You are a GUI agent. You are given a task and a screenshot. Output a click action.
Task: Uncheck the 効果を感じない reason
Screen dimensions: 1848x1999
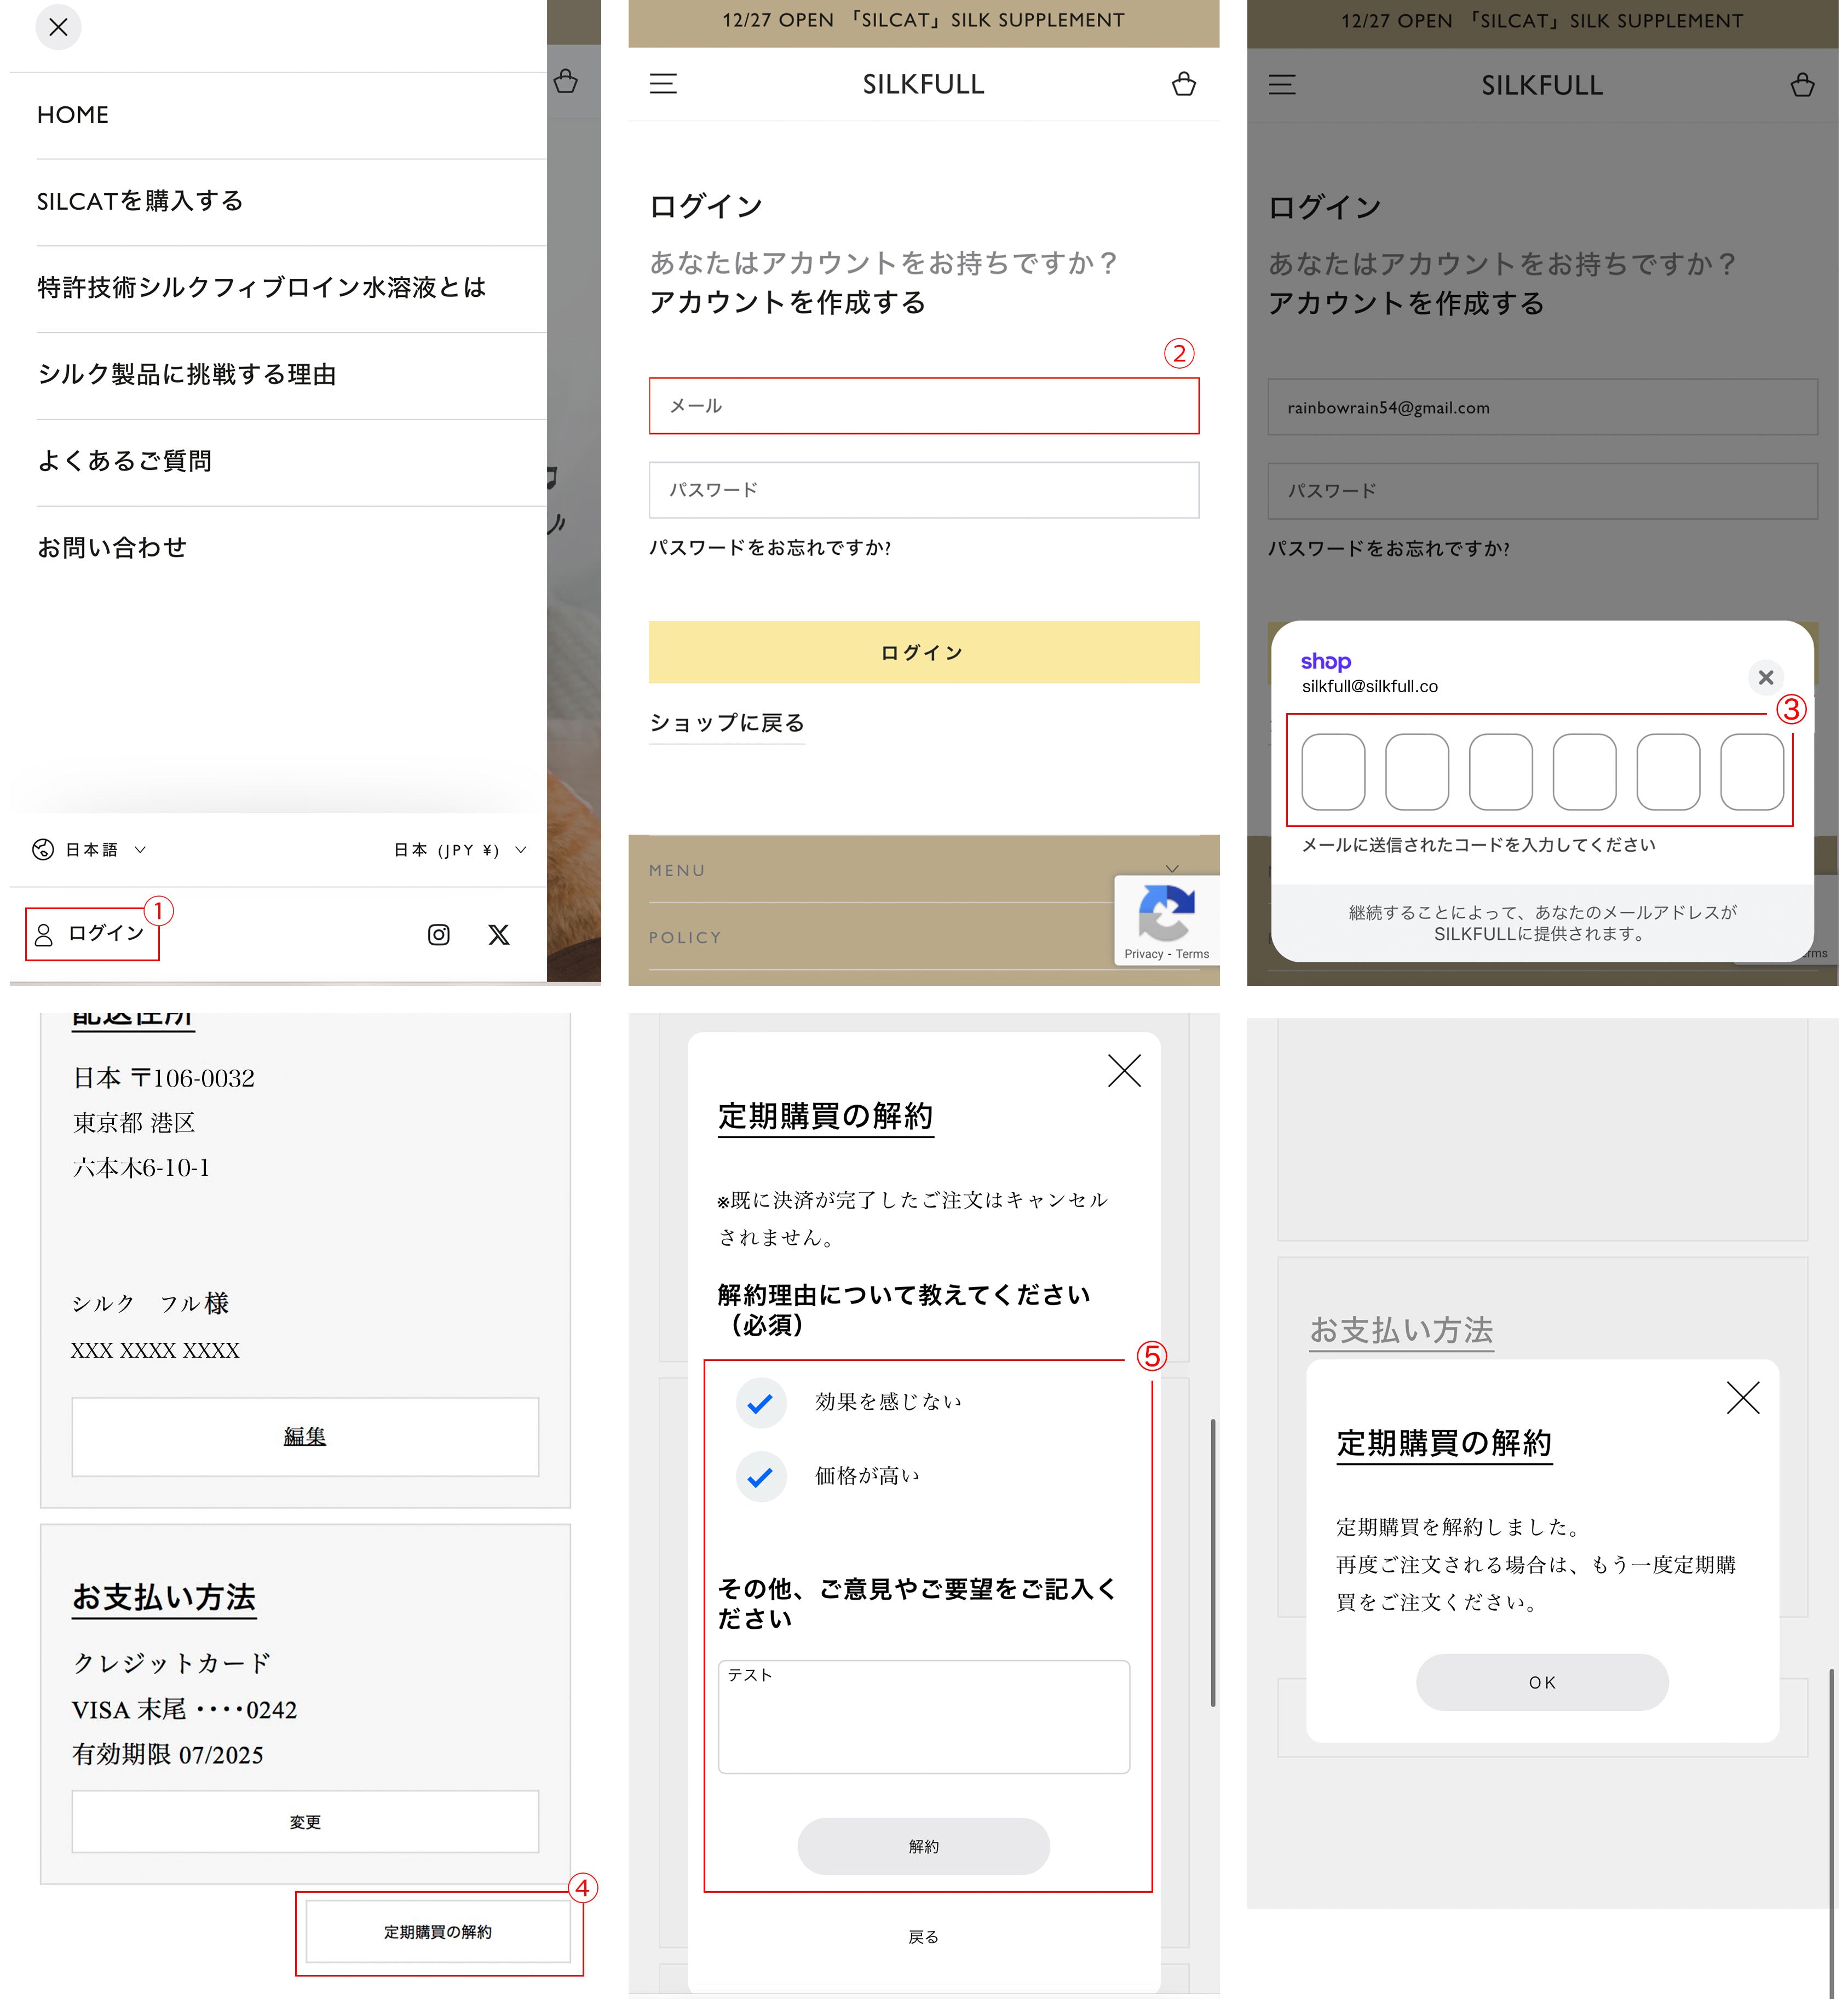[761, 1404]
